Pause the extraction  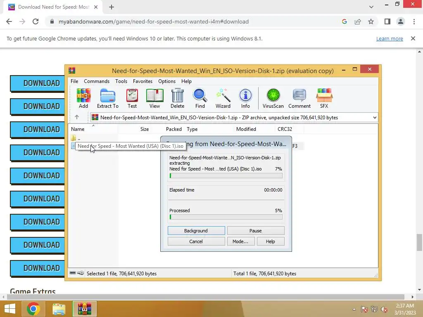click(x=255, y=231)
